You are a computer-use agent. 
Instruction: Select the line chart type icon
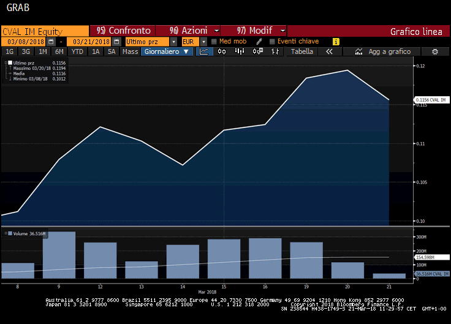pyautogui.click(x=205, y=52)
